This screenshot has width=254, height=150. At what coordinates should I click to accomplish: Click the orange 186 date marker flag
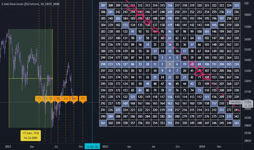pyautogui.click(x=58, y=98)
